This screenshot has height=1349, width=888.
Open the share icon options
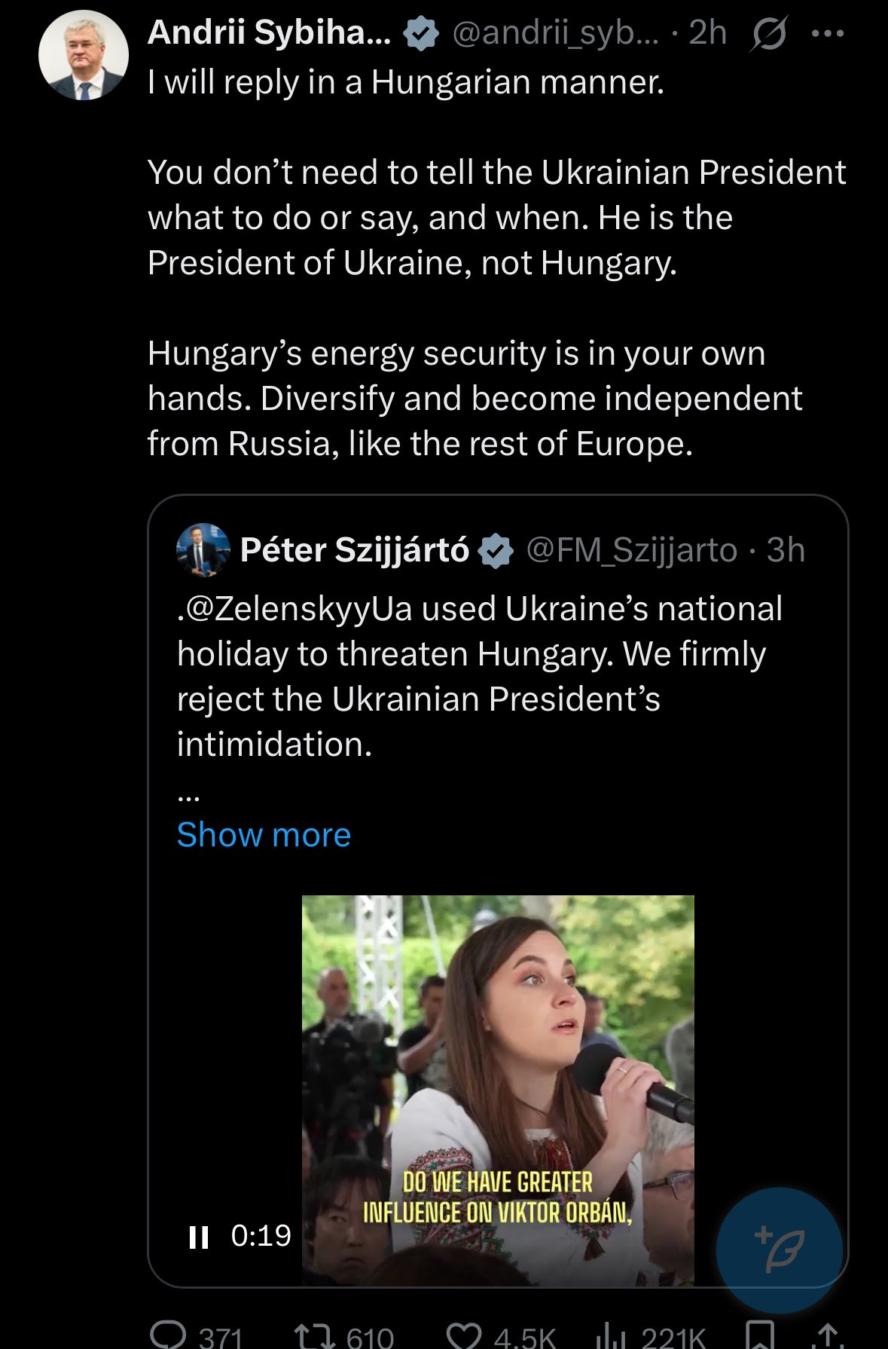coord(827,1335)
